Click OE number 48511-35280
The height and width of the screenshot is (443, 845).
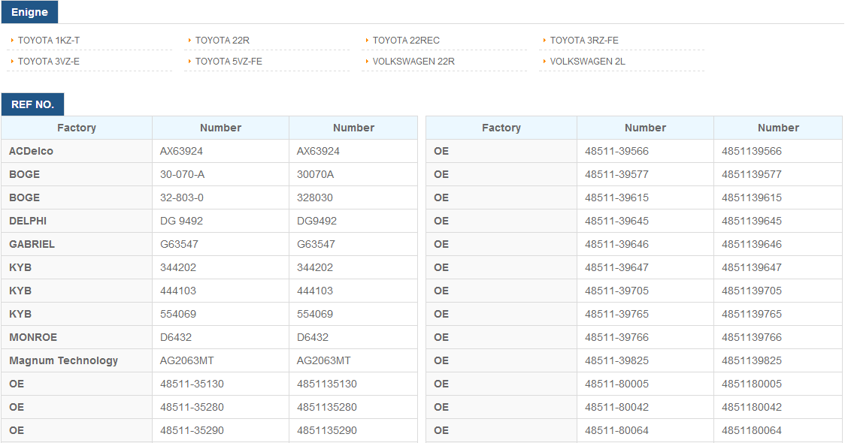pos(220,407)
